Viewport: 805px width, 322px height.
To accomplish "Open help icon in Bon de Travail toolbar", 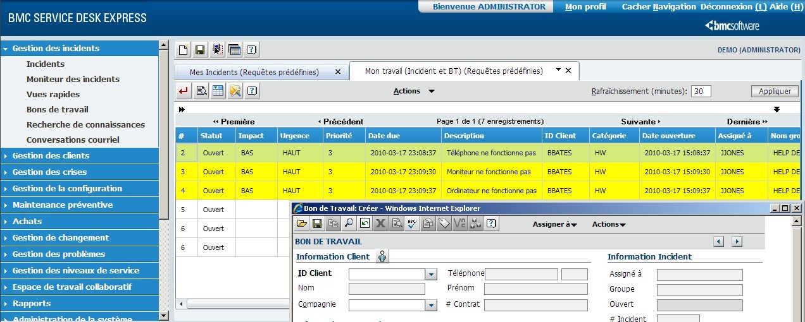I will click(x=492, y=223).
